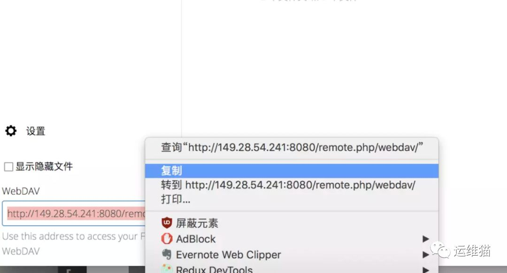Viewport: 507px width, 273px height.
Task: Click the settings gear icon
Action: pos(11,131)
